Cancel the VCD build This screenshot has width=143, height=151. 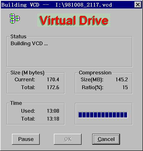(106, 139)
